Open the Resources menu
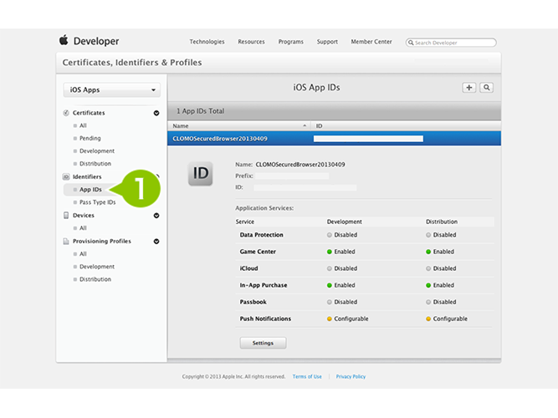 point(251,42)
